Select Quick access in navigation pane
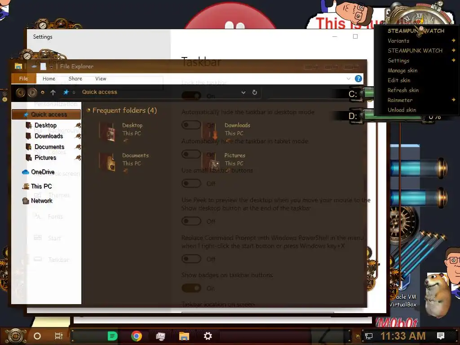Image resolution: width=460 pixels, height=345 pixels. coord(46,115)
